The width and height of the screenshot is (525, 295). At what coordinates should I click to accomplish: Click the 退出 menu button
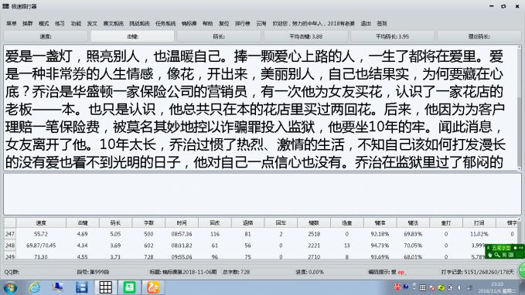(366, 23)
